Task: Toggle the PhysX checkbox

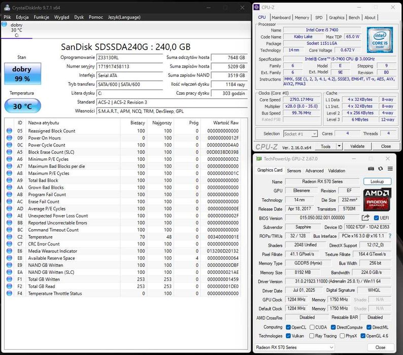Action: click(x=342, y=336)
